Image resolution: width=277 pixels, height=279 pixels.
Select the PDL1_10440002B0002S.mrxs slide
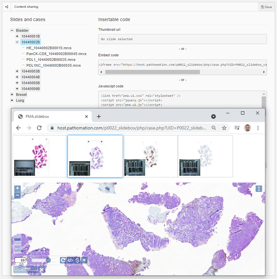pyautogui.click(x=51, y=60)
